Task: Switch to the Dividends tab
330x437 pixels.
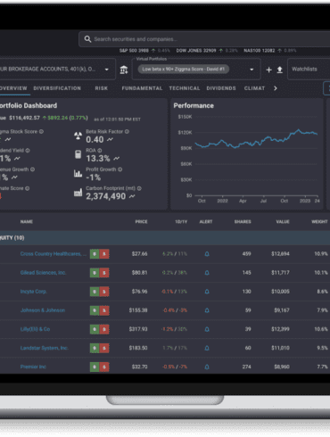Action: [221, 88]
